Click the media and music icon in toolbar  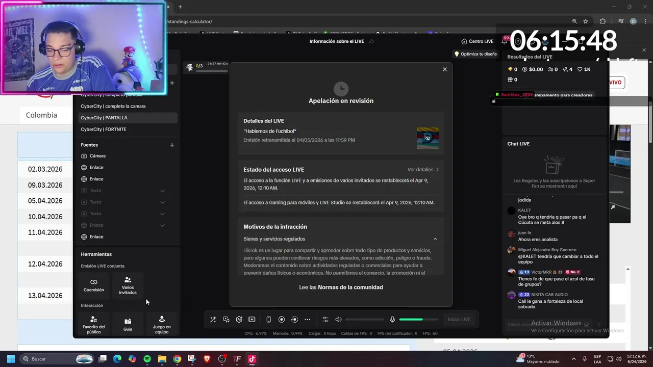point(226,320)
